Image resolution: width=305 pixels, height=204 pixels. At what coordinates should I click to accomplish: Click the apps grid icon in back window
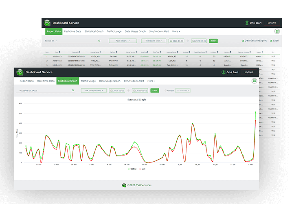(x=277, y=31)
